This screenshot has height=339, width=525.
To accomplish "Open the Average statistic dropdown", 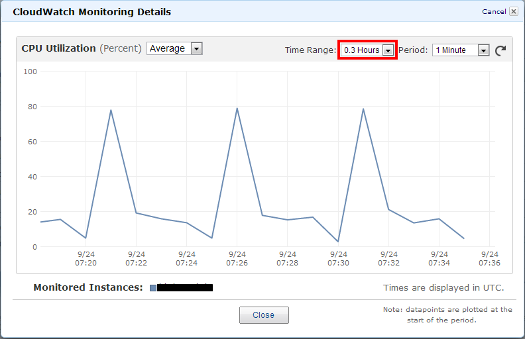I will pos(174,48).
